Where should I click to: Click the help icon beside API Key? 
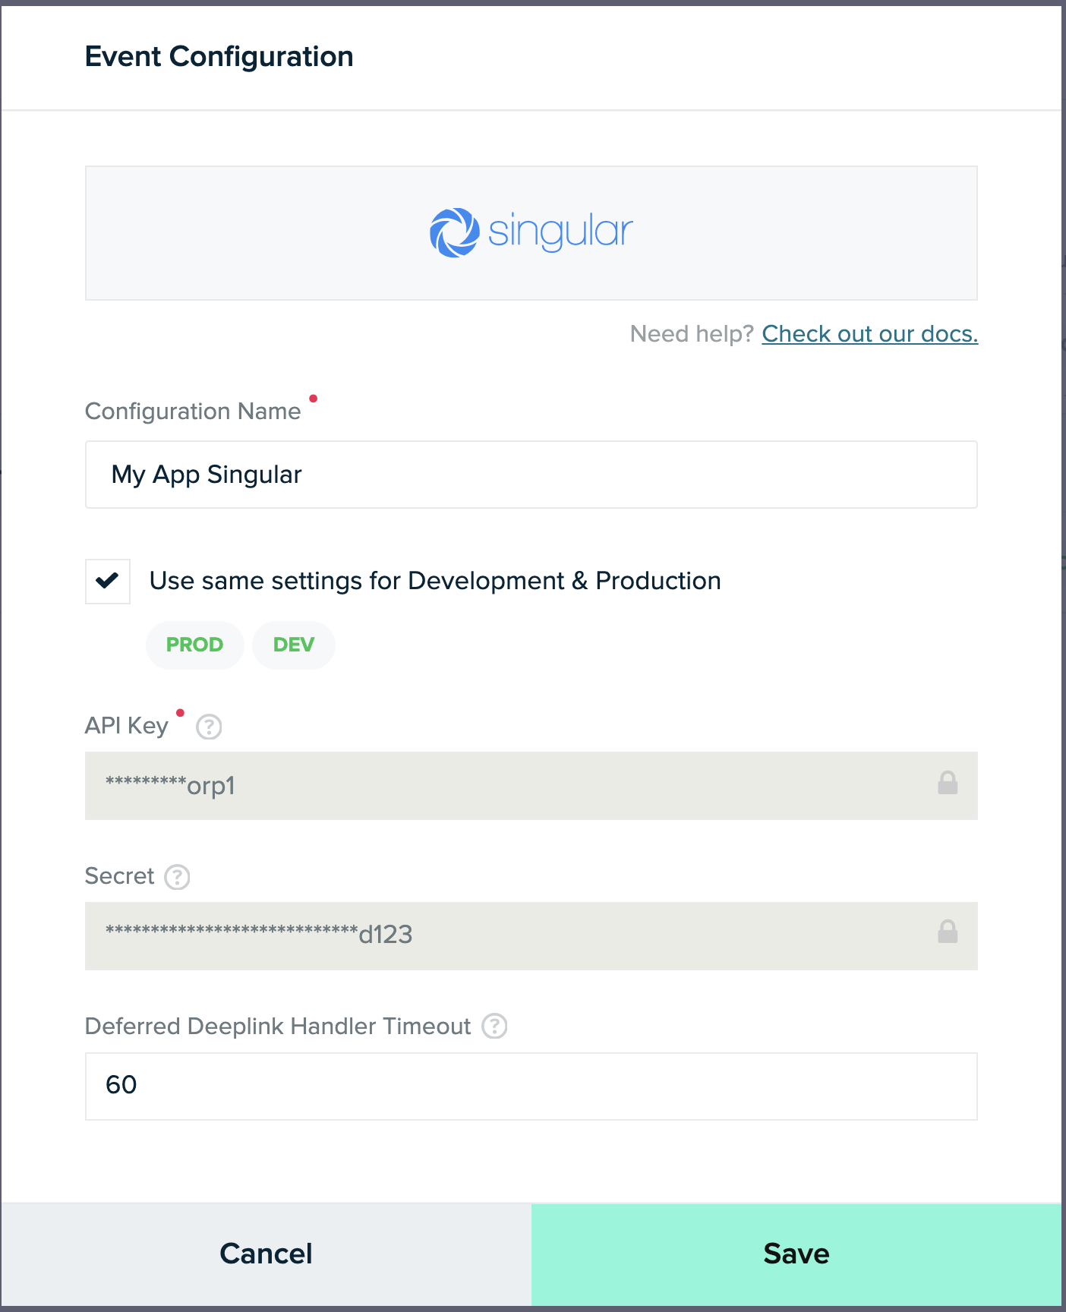point(209,727)
